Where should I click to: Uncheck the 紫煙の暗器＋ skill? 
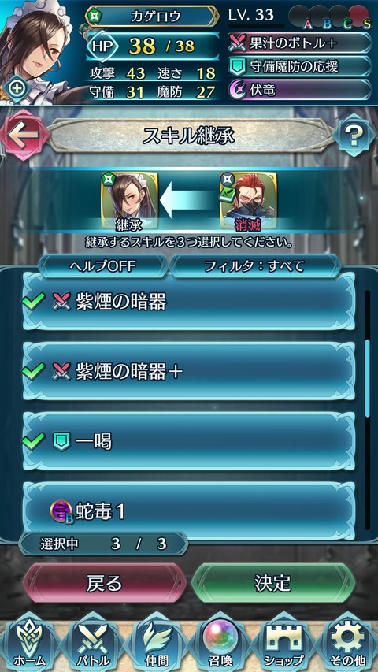click(x=189, y=371)
